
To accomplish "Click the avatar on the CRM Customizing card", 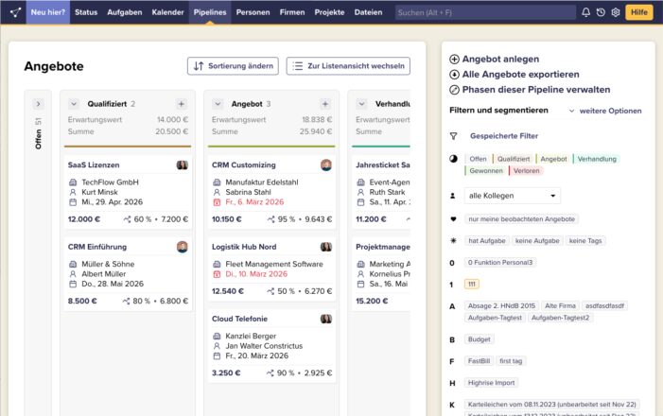I will tap(326, 165).
